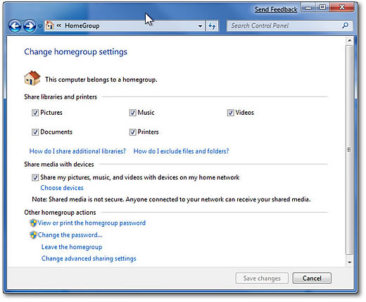Screen dimensions: 366x302
Task: Click the Cancel button
Action: click(312, 278)
